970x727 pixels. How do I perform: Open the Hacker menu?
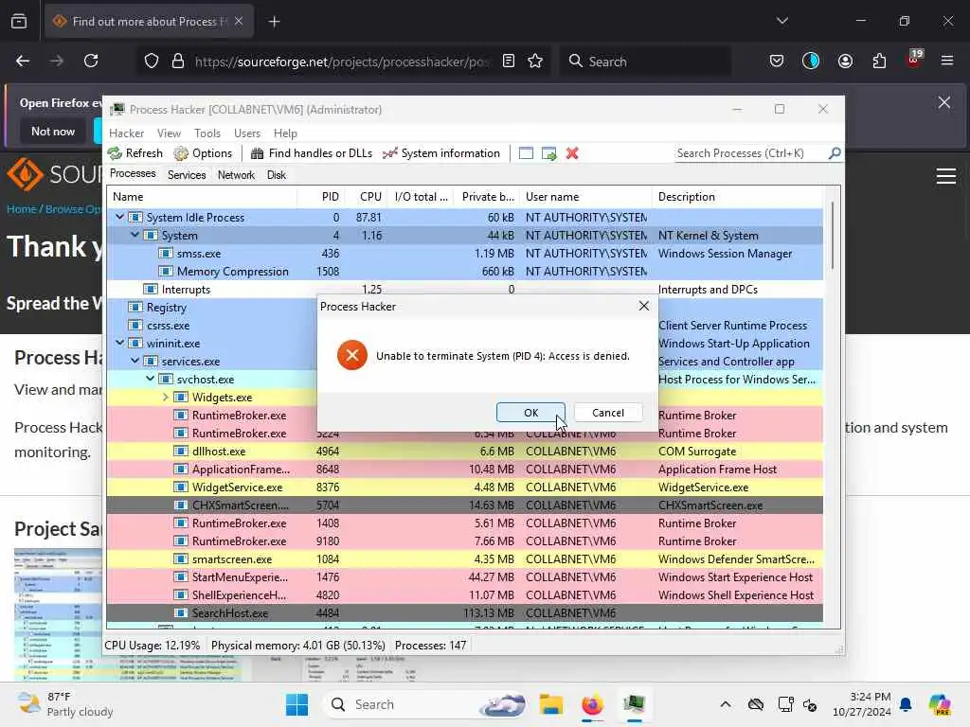126,133
